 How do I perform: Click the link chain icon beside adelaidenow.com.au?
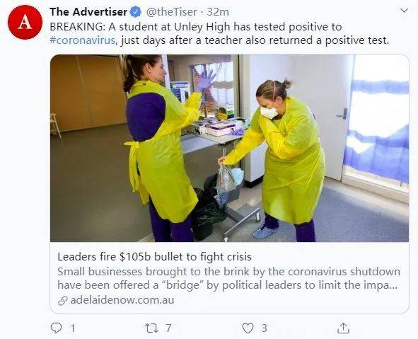tap(63, 301)
